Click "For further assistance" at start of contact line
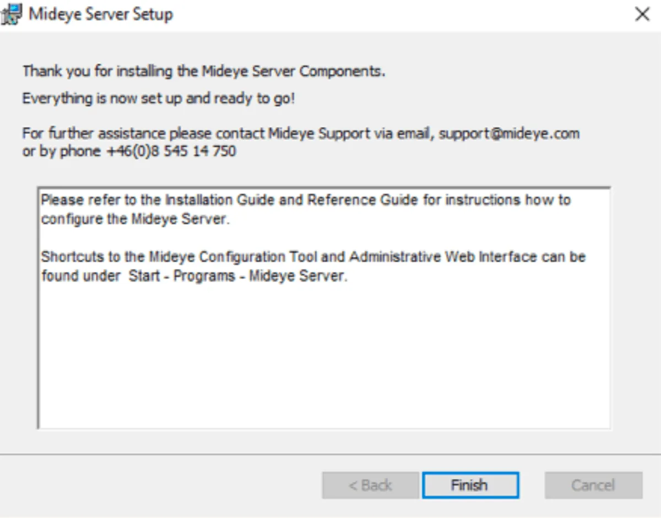The image size is (661, 518). tap(94, 134)
